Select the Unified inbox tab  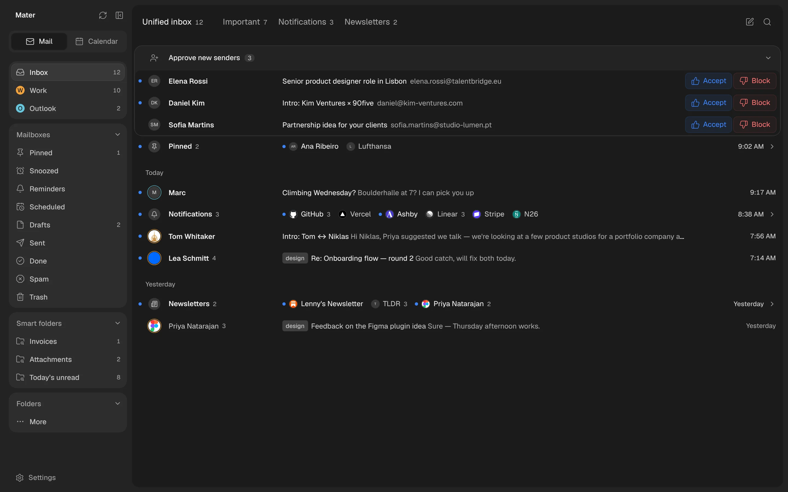click(x=173, y=22)
